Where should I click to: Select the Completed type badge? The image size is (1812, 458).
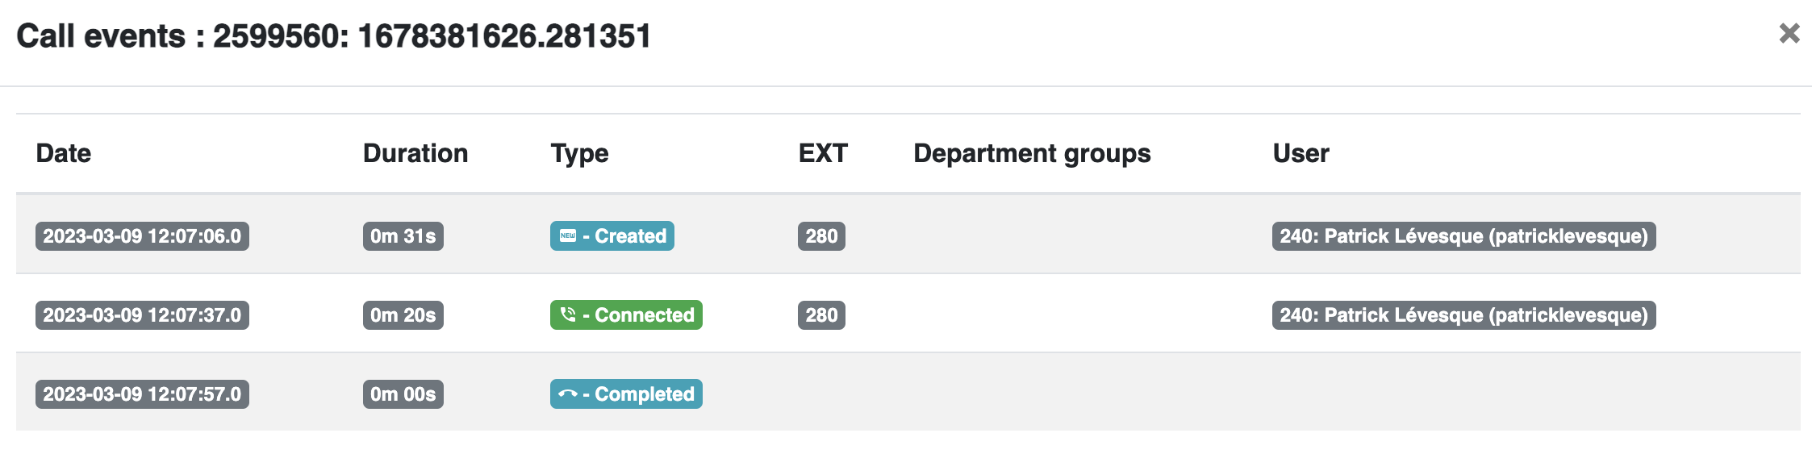(626, 394)
